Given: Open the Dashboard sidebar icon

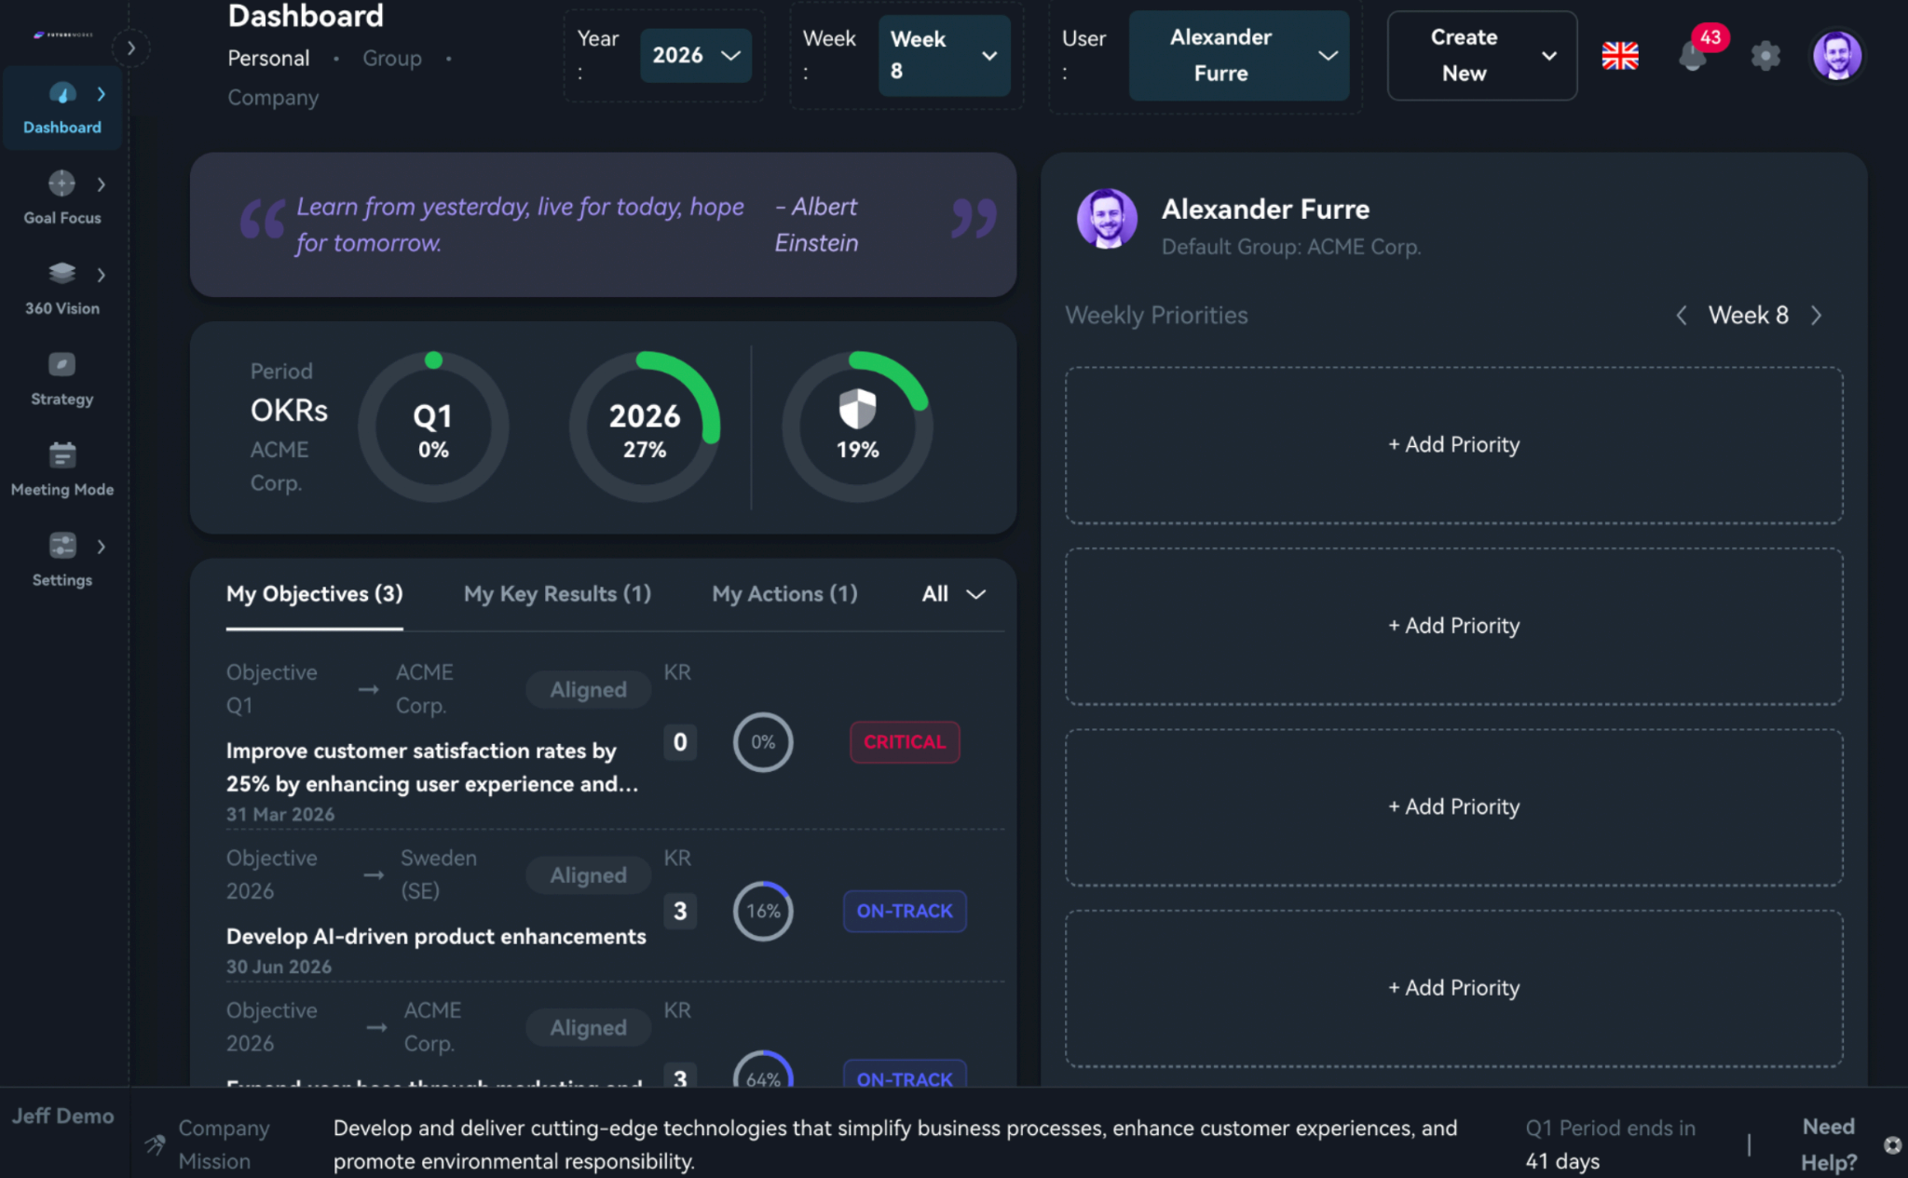Looking at the screenshot, I should pyautogui.click(x=61, y=93).
